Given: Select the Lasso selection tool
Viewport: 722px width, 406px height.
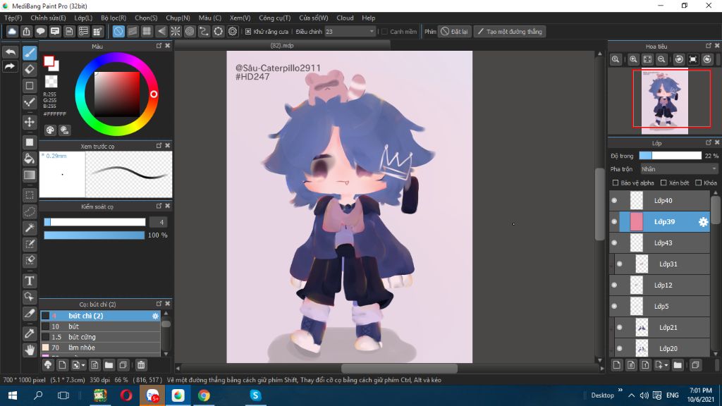Looking at the screenshot, I should 30,211.
